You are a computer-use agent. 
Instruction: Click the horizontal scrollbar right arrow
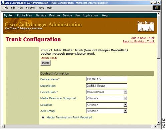(155, 126)
